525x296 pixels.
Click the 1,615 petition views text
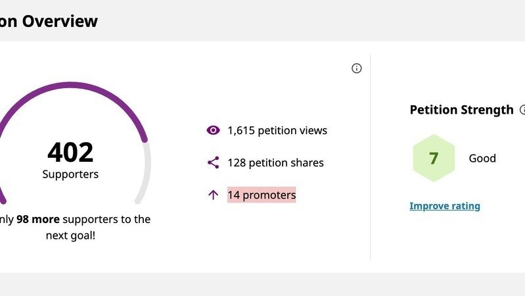click(277, 130)
